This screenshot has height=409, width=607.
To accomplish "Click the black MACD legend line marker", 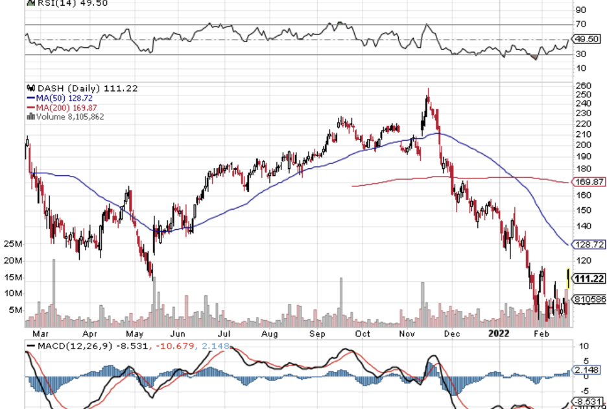I will [31, 346].
